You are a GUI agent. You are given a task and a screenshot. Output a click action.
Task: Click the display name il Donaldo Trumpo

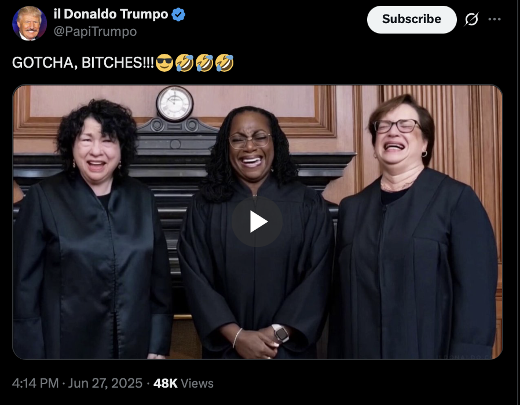tap(111, 14)
